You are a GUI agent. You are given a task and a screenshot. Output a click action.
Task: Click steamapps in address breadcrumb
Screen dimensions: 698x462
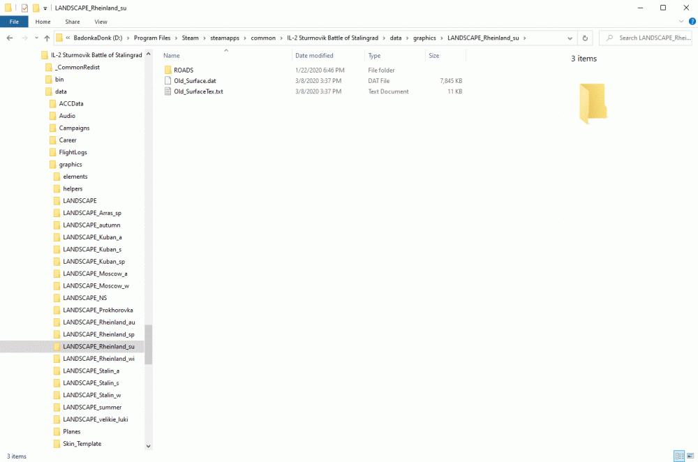pos(225,38)
